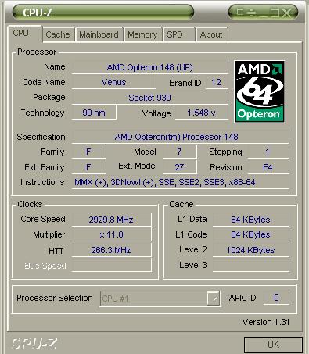Switch to the Cache tab

coord(58,34)
